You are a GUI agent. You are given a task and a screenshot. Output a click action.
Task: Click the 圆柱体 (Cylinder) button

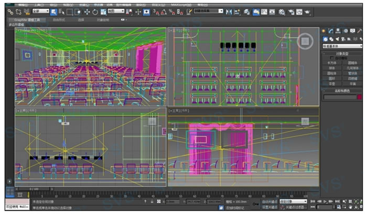pyautogui.click(x=332, y=73)
